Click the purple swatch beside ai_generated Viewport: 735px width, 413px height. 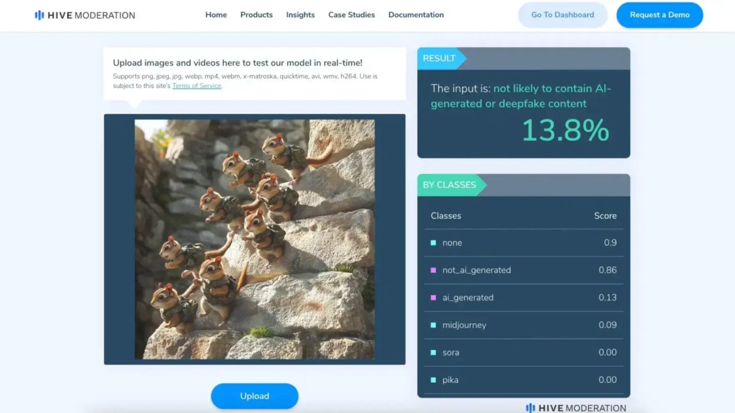433,298
